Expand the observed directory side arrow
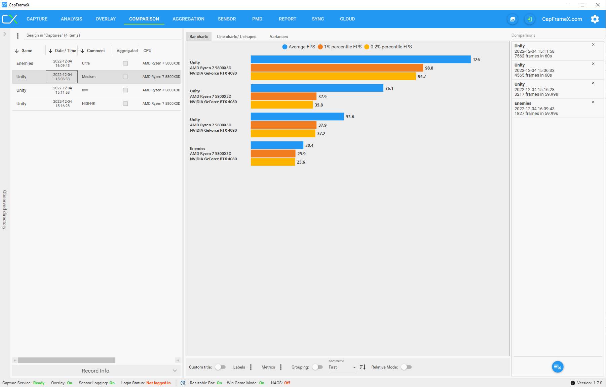The height and width of the screenshot is (387, 606). click(5, 34)
